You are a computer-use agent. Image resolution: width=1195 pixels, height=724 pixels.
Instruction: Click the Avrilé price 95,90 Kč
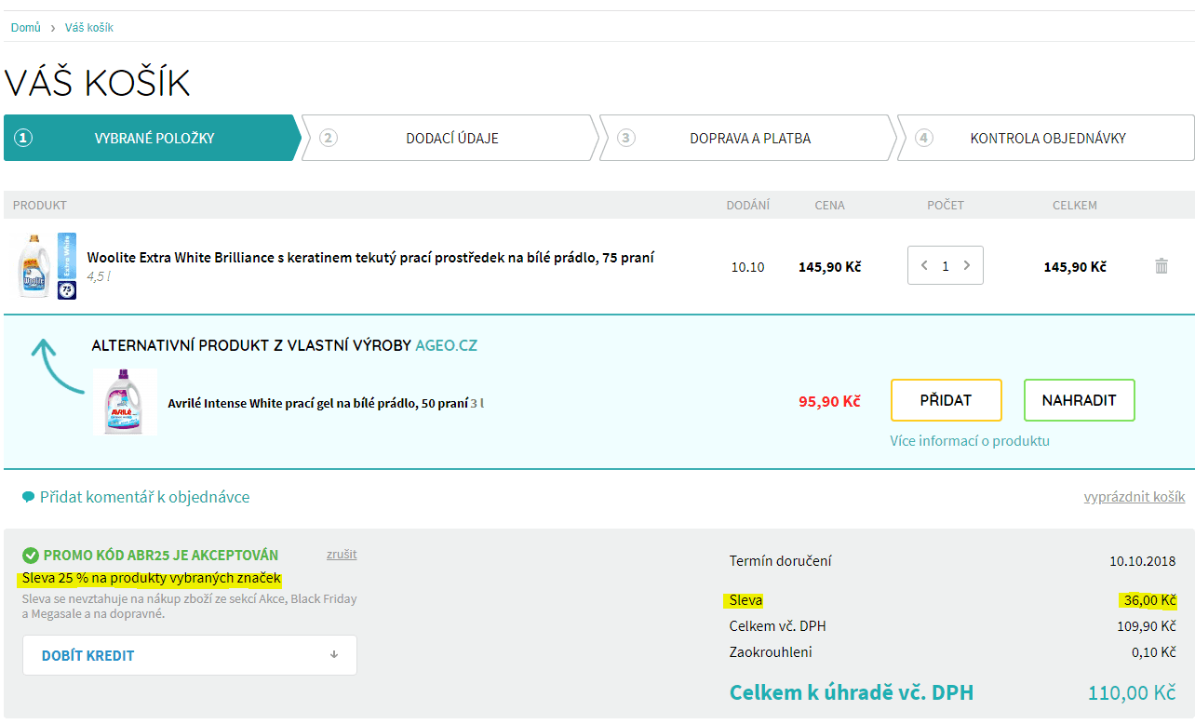pos(829,402)
